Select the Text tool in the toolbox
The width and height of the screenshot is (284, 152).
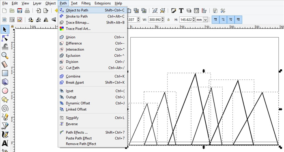point(5,143)
